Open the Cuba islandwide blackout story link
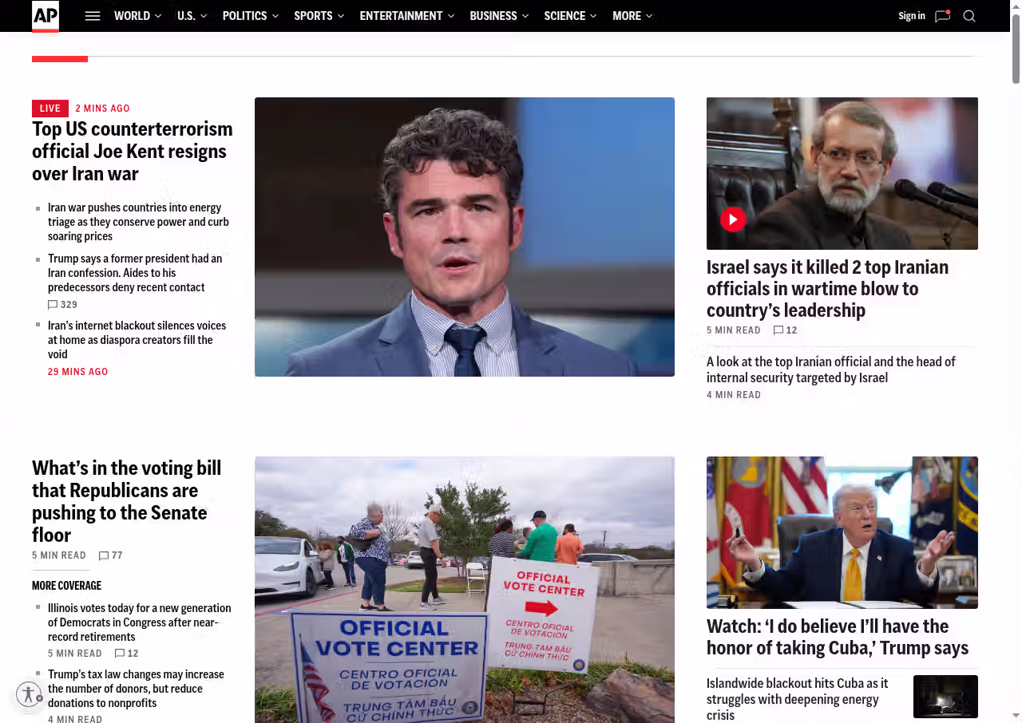1022x723 pixels. point(798,699)
